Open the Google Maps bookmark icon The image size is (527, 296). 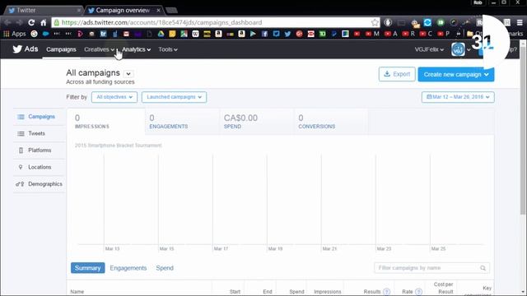pos(184,34)
